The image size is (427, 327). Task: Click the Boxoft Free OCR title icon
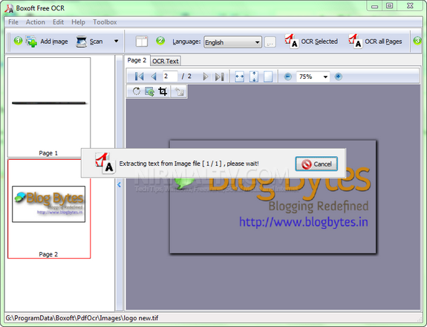9,8
